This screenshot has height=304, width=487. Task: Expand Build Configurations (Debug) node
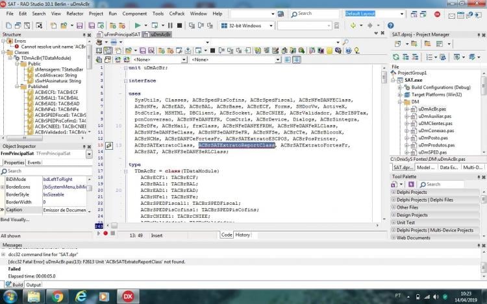(x=400, y=88)
